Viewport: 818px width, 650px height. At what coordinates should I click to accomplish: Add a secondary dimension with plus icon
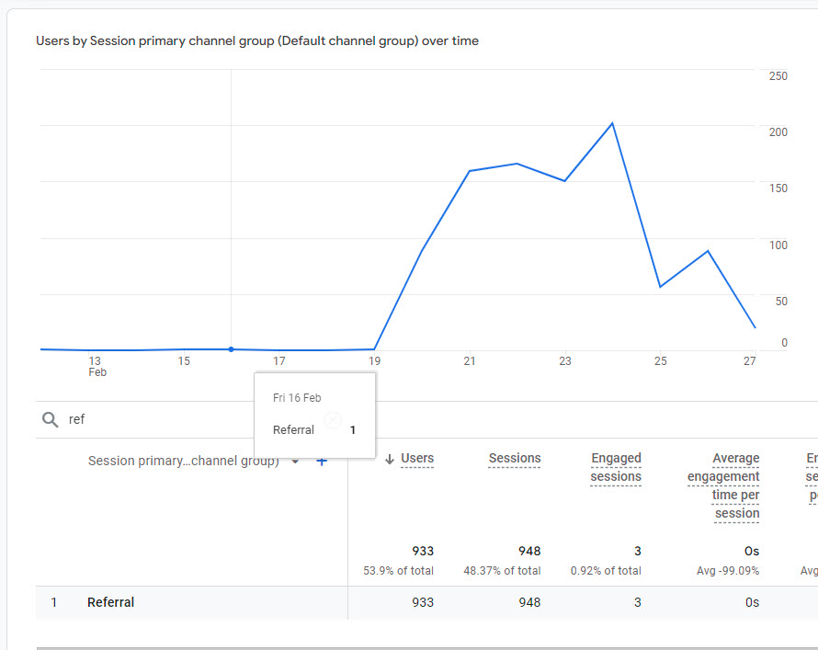(322, 462)
